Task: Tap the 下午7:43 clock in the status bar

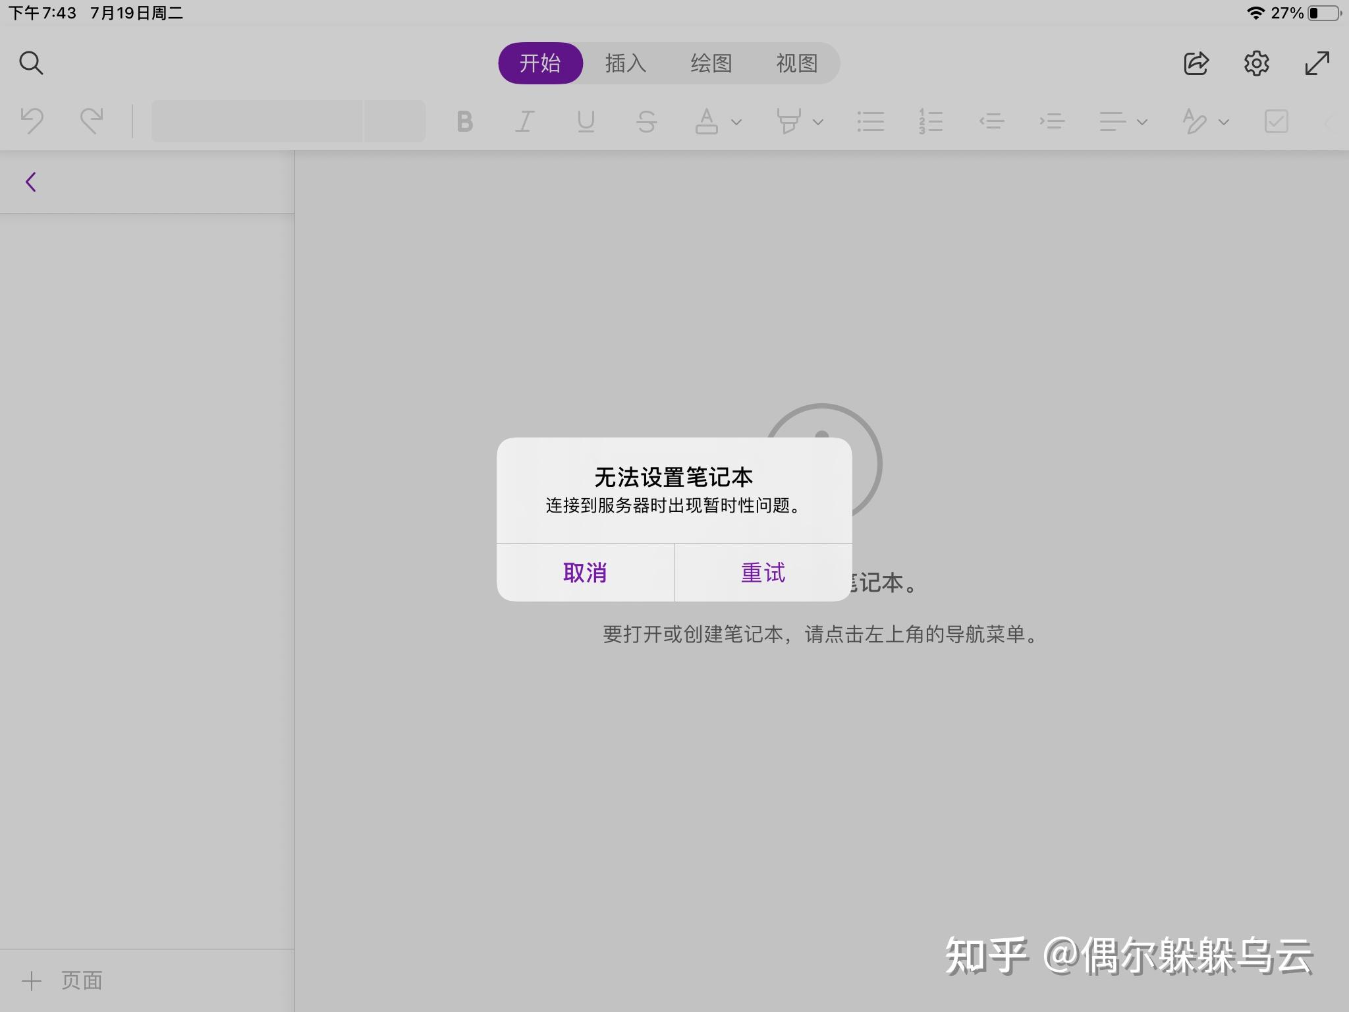Action: pos(42,13)
